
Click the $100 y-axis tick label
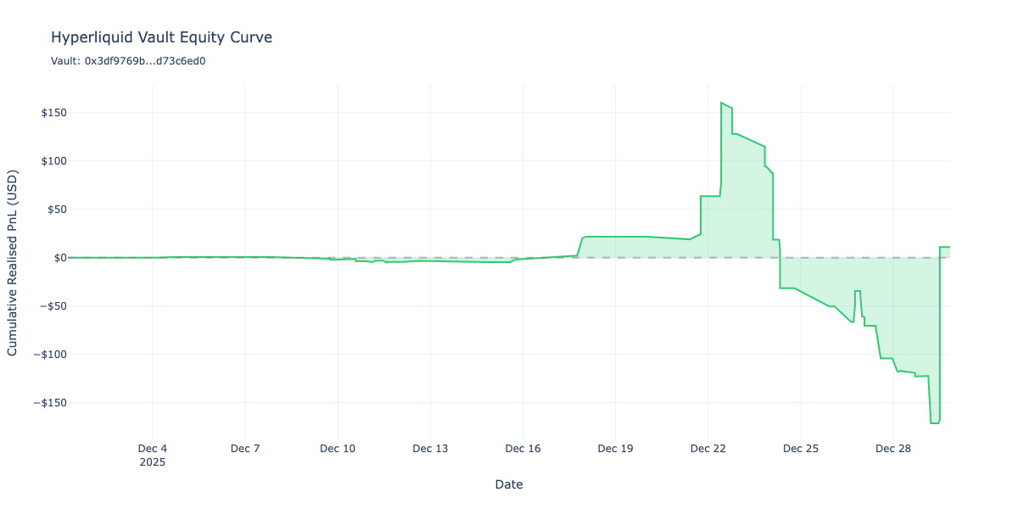point(55,161)
